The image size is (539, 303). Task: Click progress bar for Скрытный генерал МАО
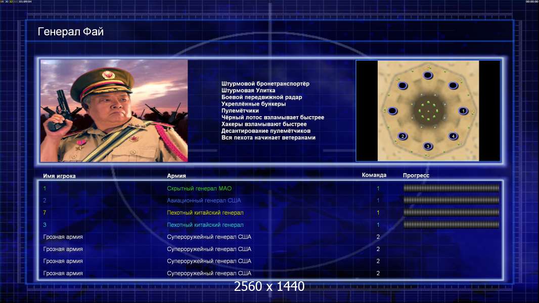pyautogui.click(x=451, y=188)
